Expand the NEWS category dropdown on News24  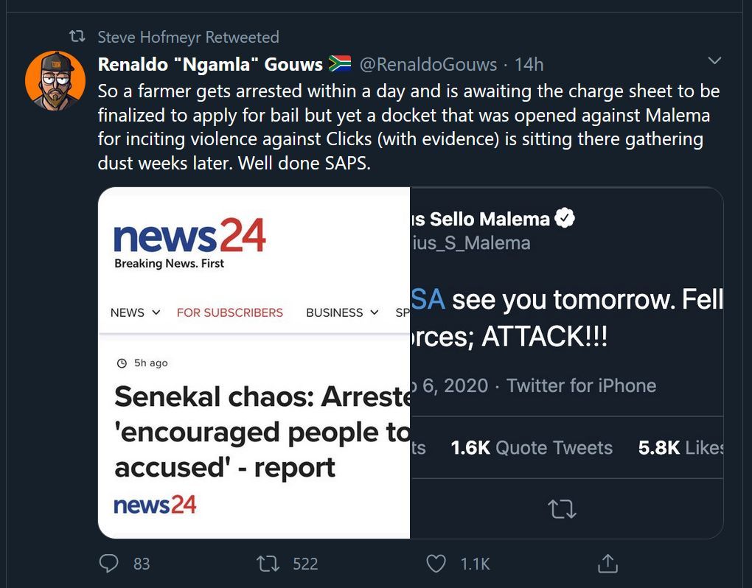click(133, 312)
